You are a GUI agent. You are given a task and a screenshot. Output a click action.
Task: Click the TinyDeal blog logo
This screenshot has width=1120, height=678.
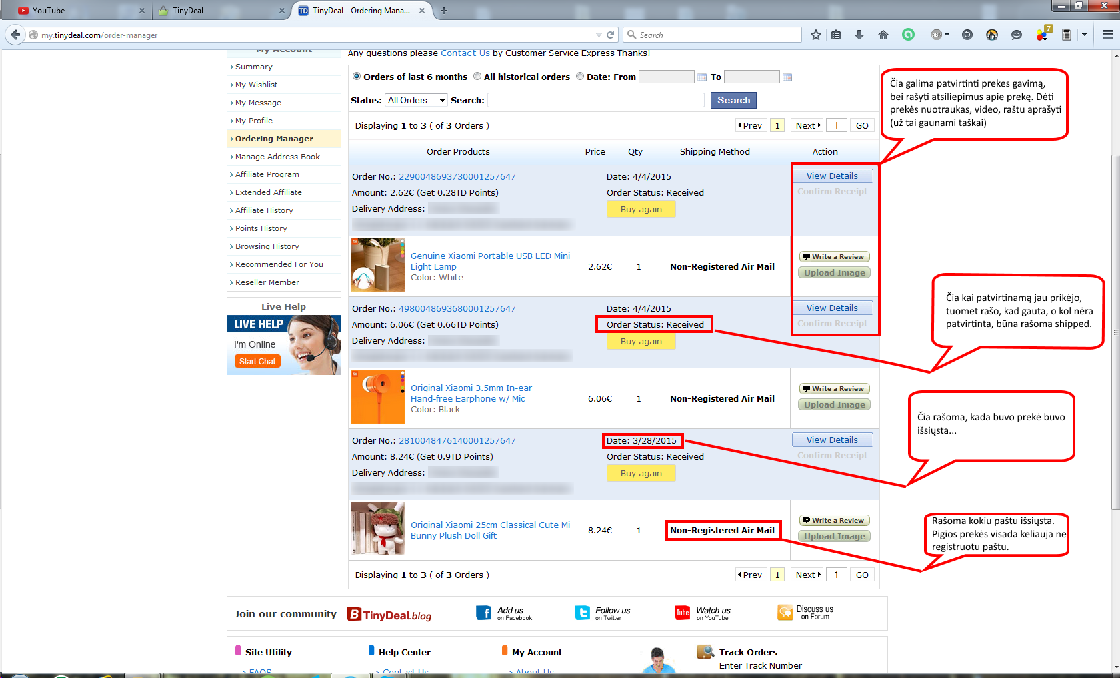pos(389,615)
